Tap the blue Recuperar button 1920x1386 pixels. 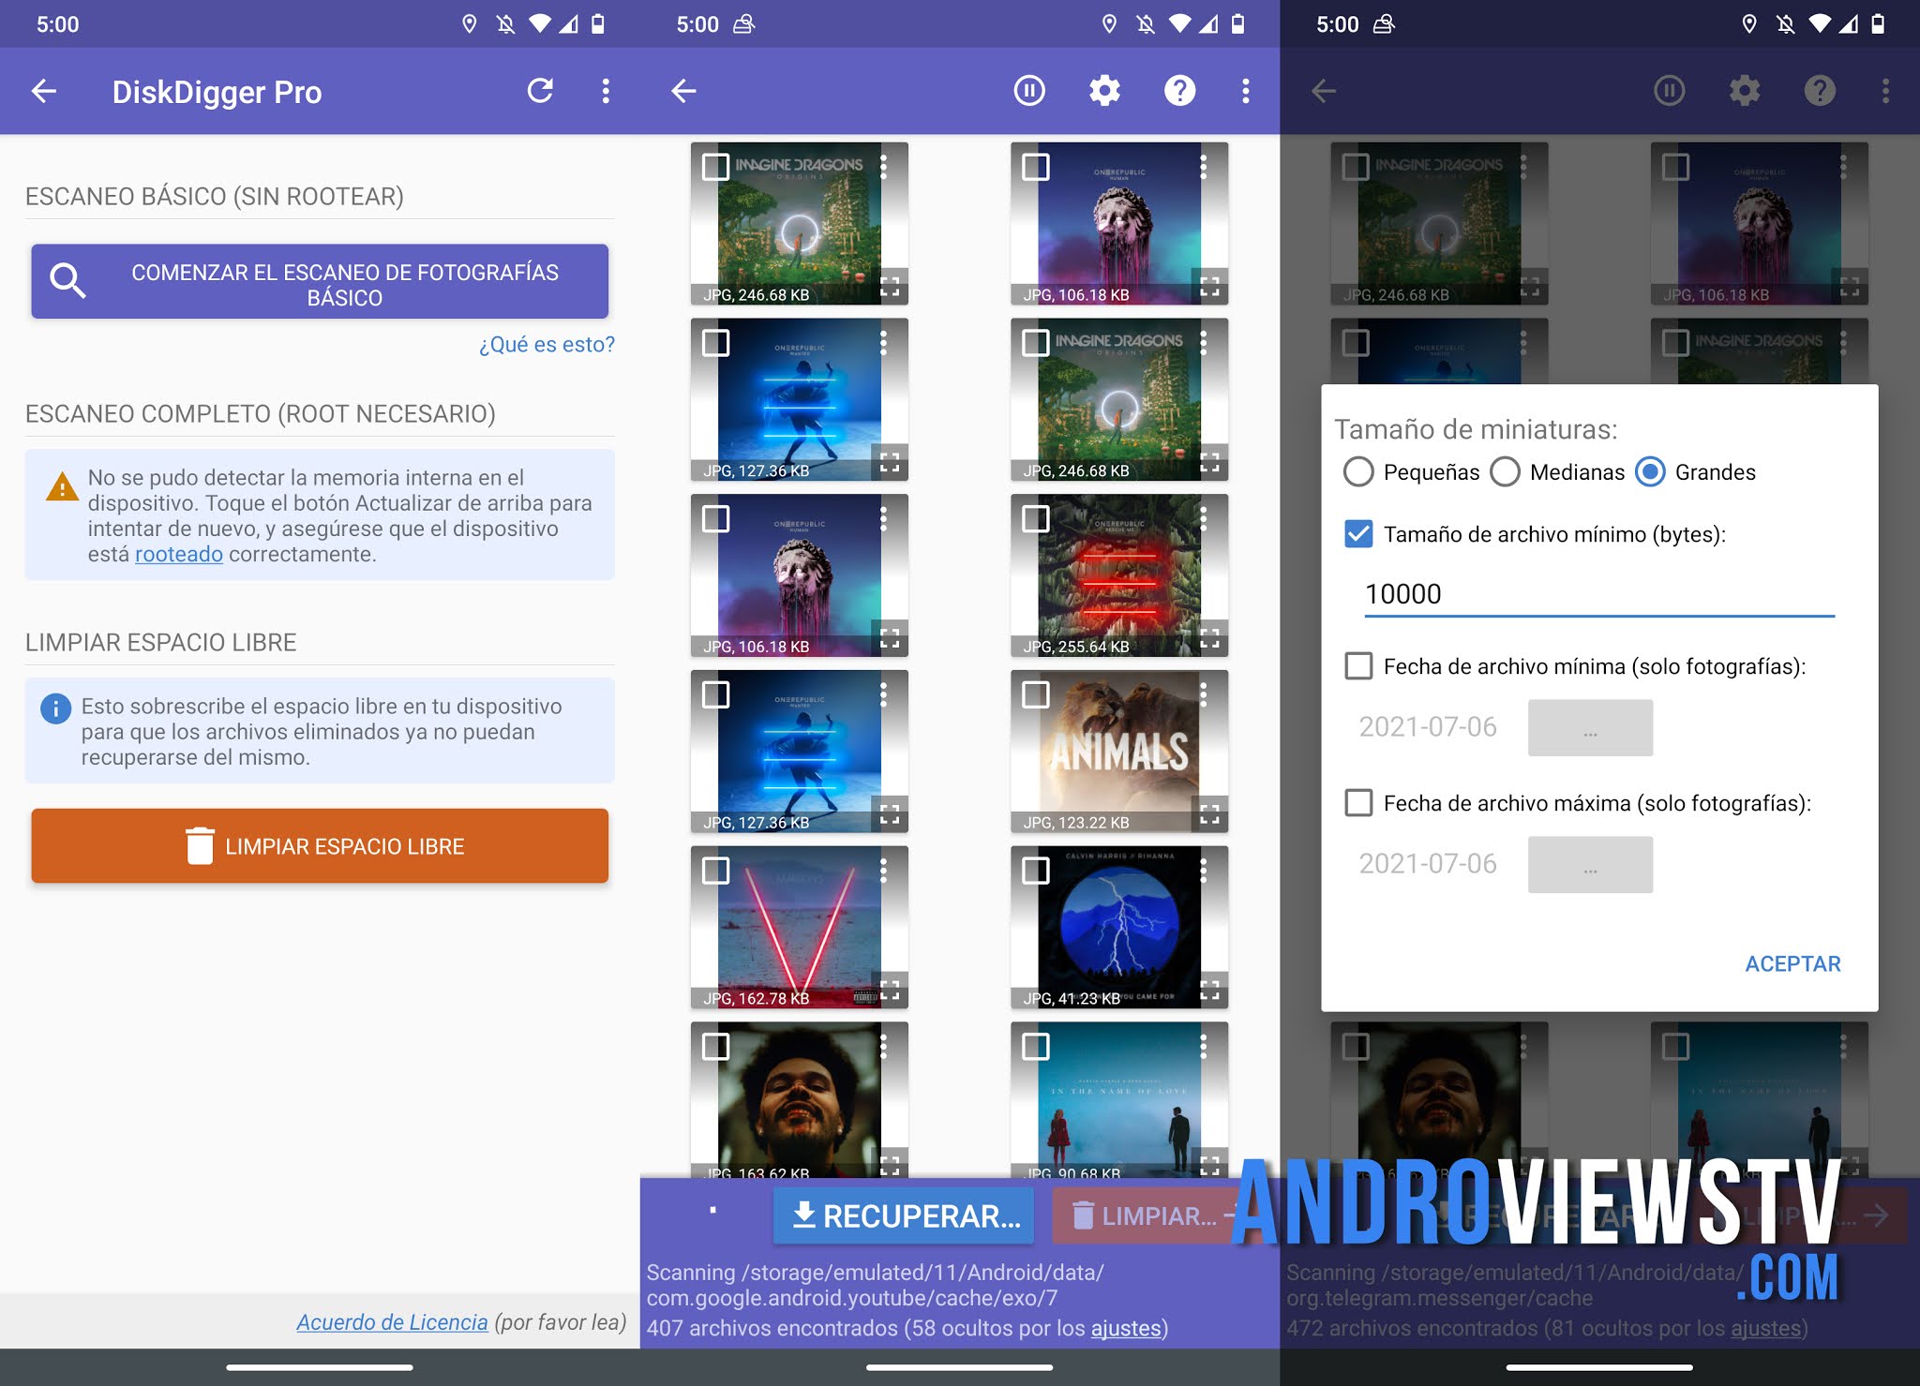904,1215
